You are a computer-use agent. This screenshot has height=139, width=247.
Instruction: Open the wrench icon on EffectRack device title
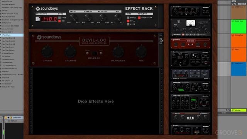(x=11, y=118)
